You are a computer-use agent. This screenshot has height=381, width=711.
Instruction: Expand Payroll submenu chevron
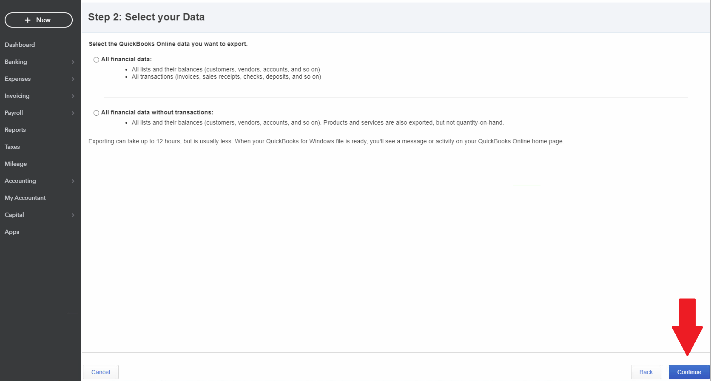pos(73,113)
